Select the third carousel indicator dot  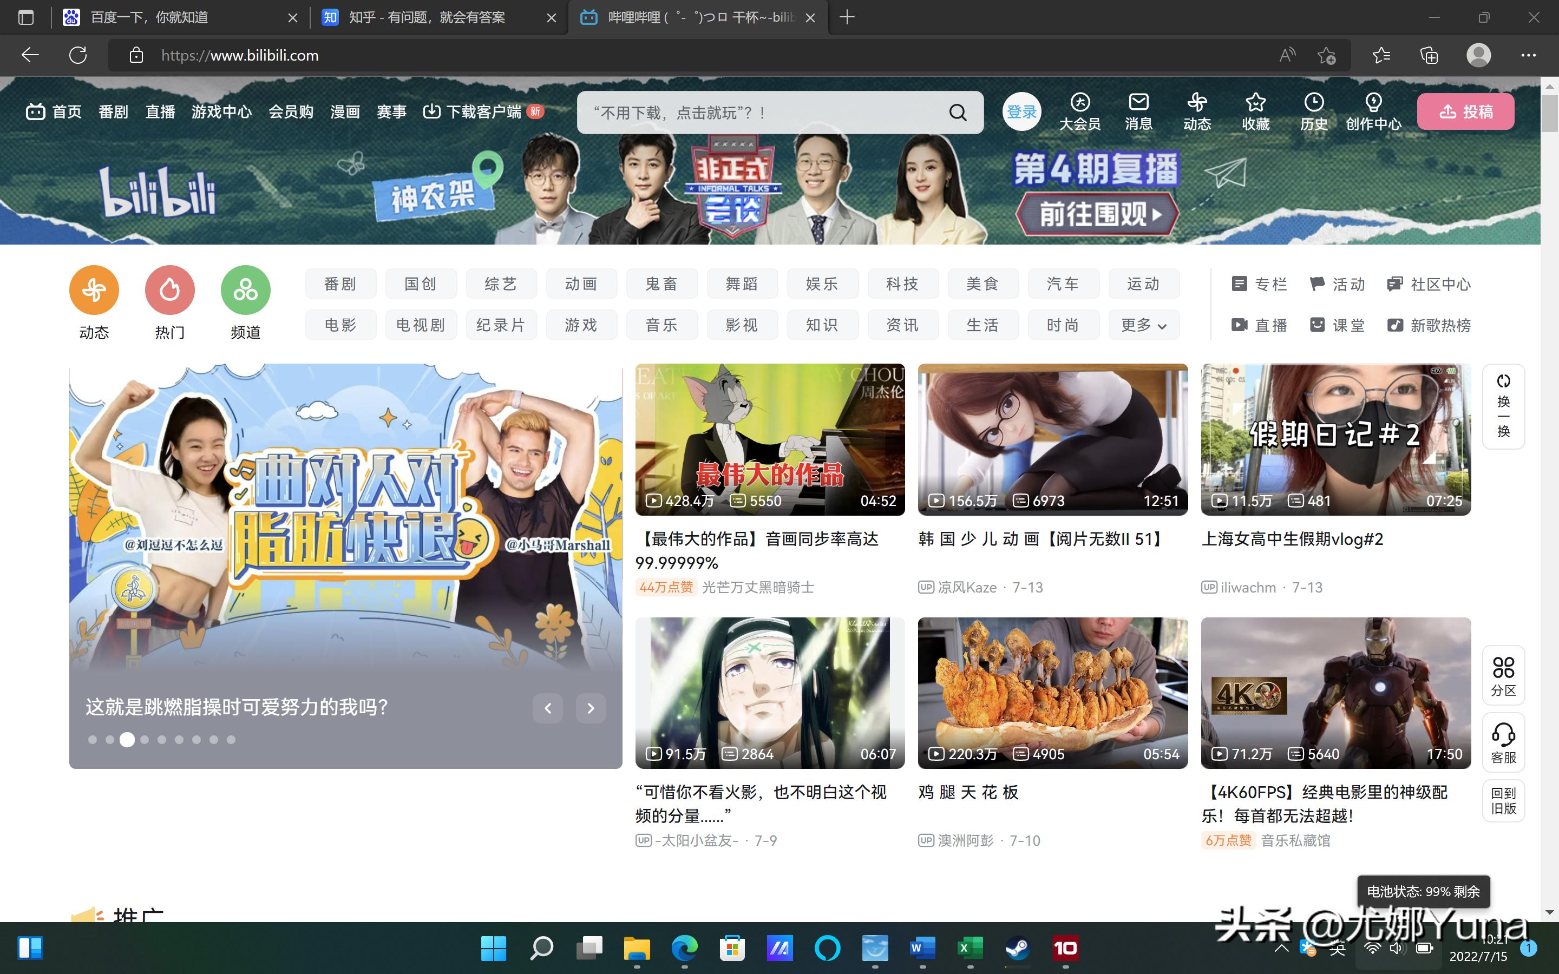pyautogui.click(x=127, y=740)
